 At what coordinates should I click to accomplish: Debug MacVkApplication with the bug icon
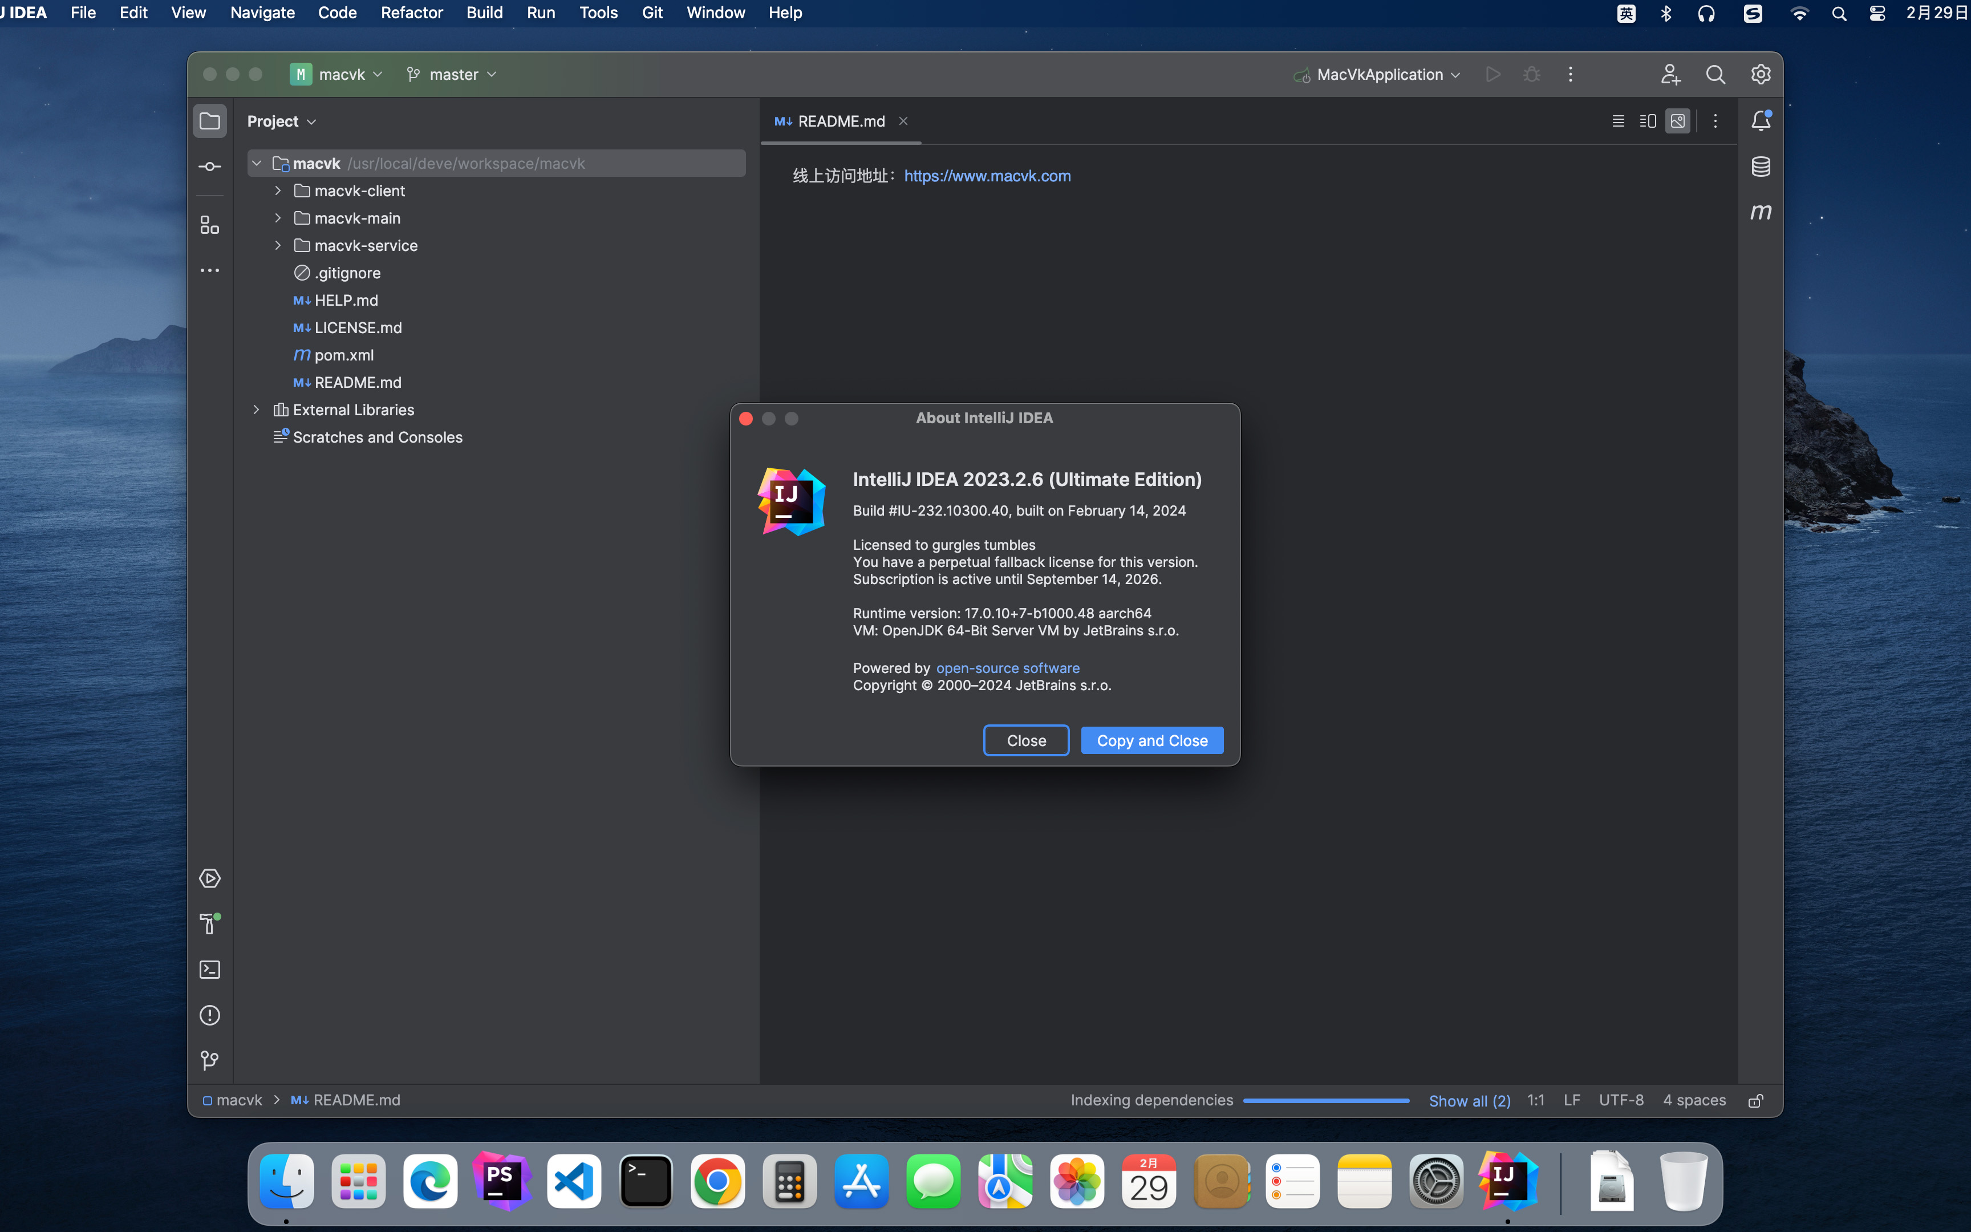[x=1532, y=75]
